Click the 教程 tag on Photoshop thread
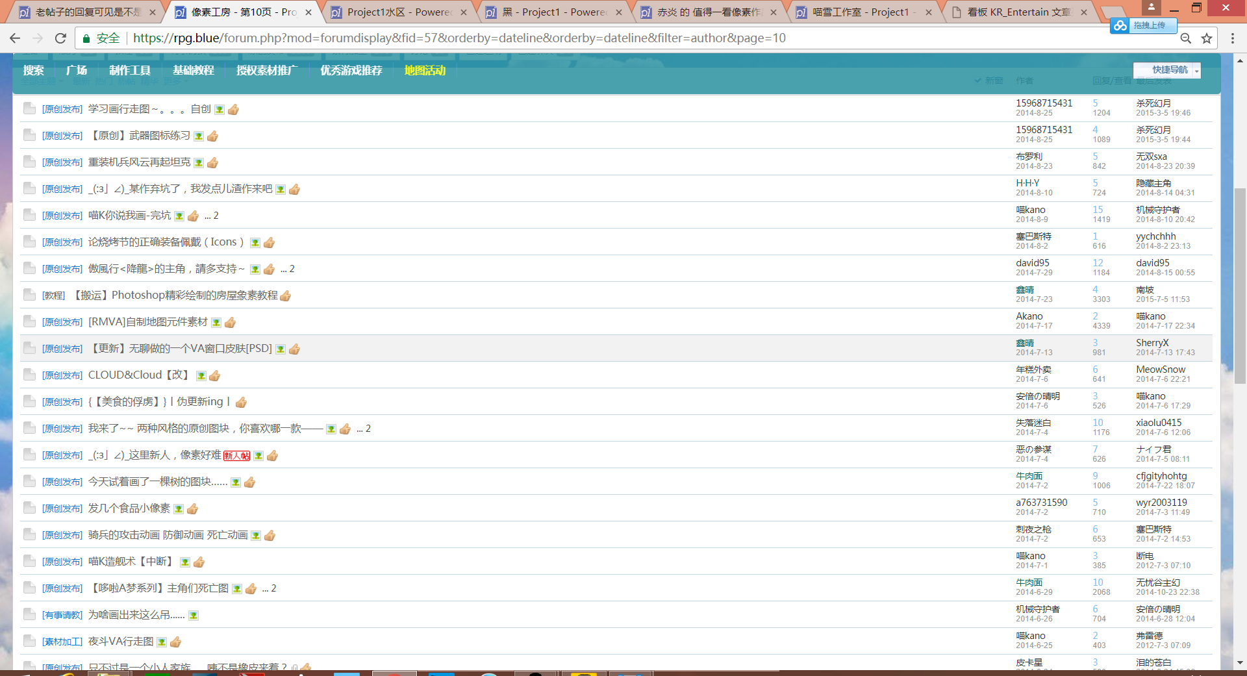1247x676 pixels. pos(53,295)
